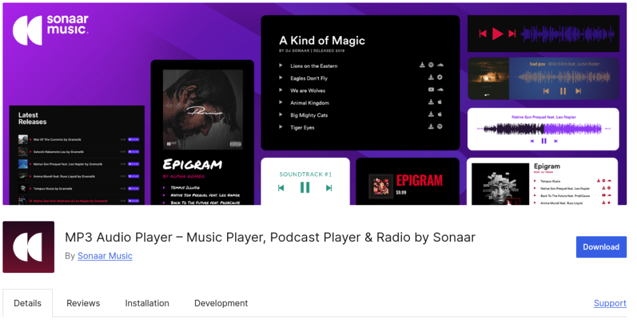This screenshot has width=637, height=324.
Task: Click the red skip-previous icon in top waveform player
Action: tap(483, 34)
